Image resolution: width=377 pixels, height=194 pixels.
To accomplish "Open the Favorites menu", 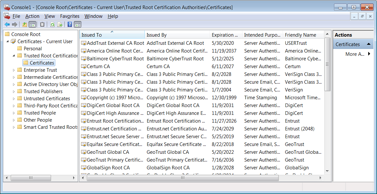I will (70, 16).
